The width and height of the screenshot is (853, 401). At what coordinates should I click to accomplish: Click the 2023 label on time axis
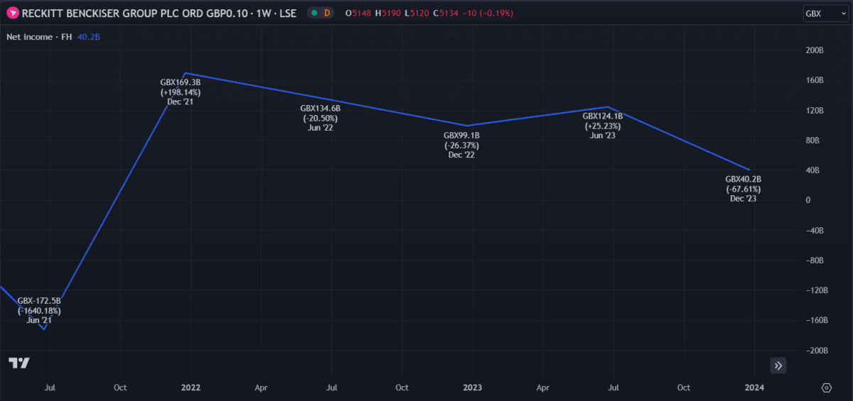(473, 388)
